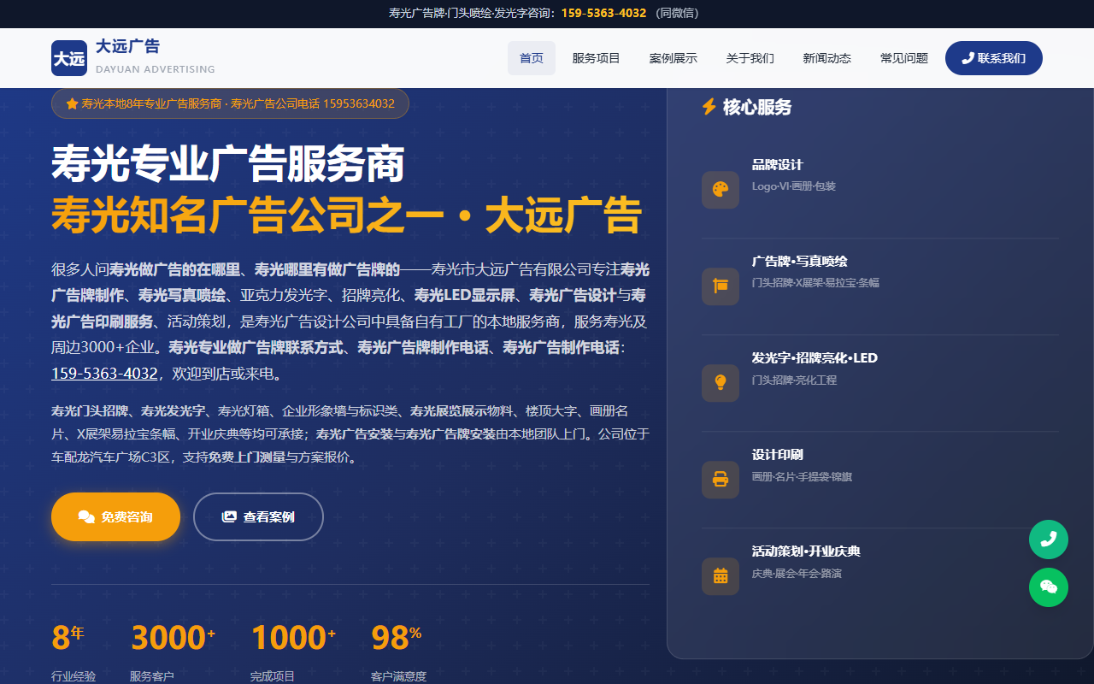The image size is (1094, 684).
Task: Click the underlined 159-5363-4032 link in paragraph
Action: (x=104, y=374)
